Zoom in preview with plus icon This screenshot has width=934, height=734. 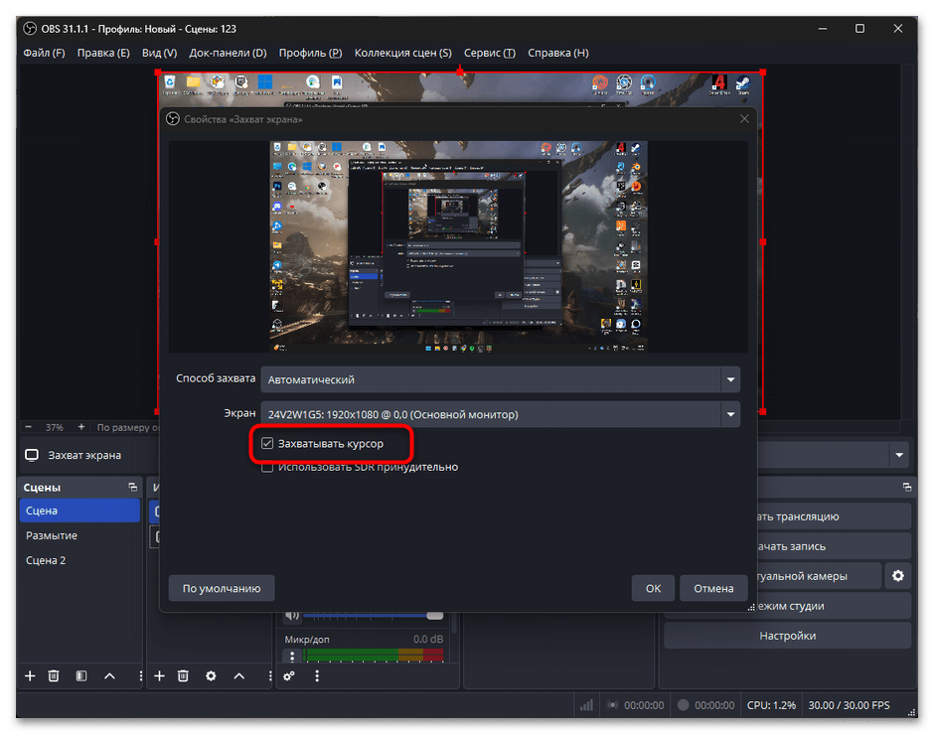(x=81, y=427)
